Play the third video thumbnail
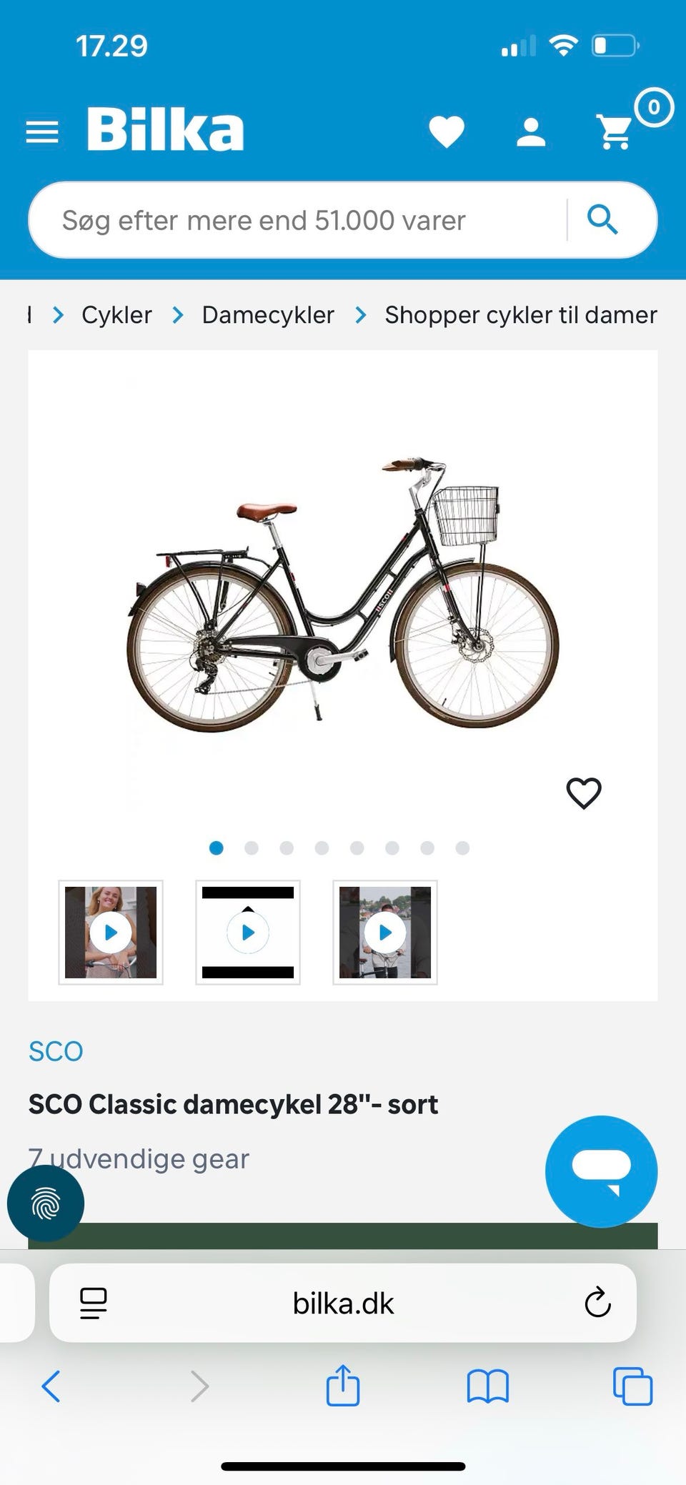This screenshot has width=686, height=1485. point(385,933)
